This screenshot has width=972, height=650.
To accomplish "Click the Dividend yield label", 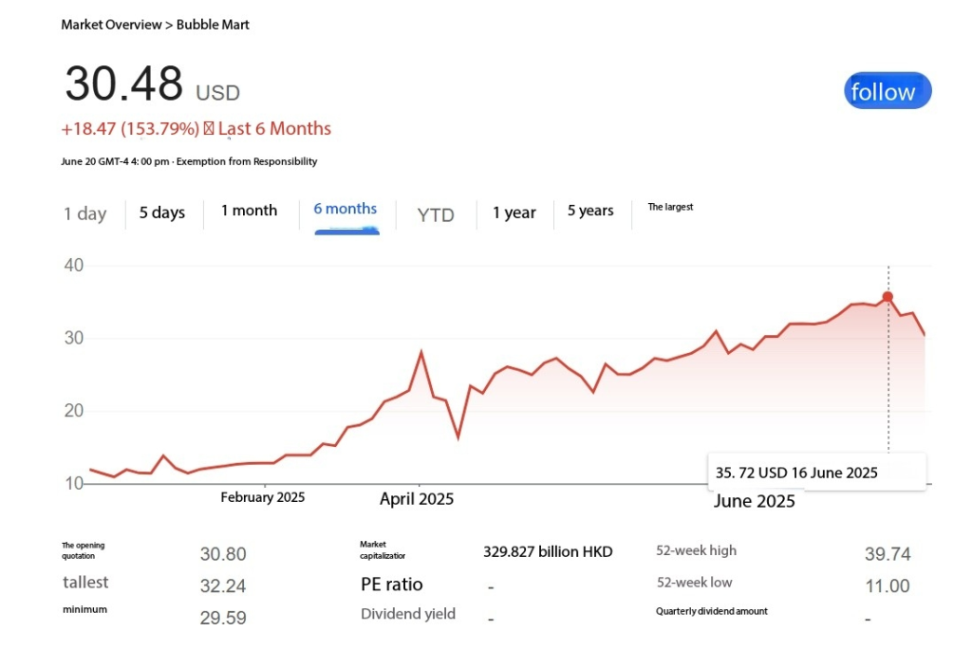I will [408, 614].
